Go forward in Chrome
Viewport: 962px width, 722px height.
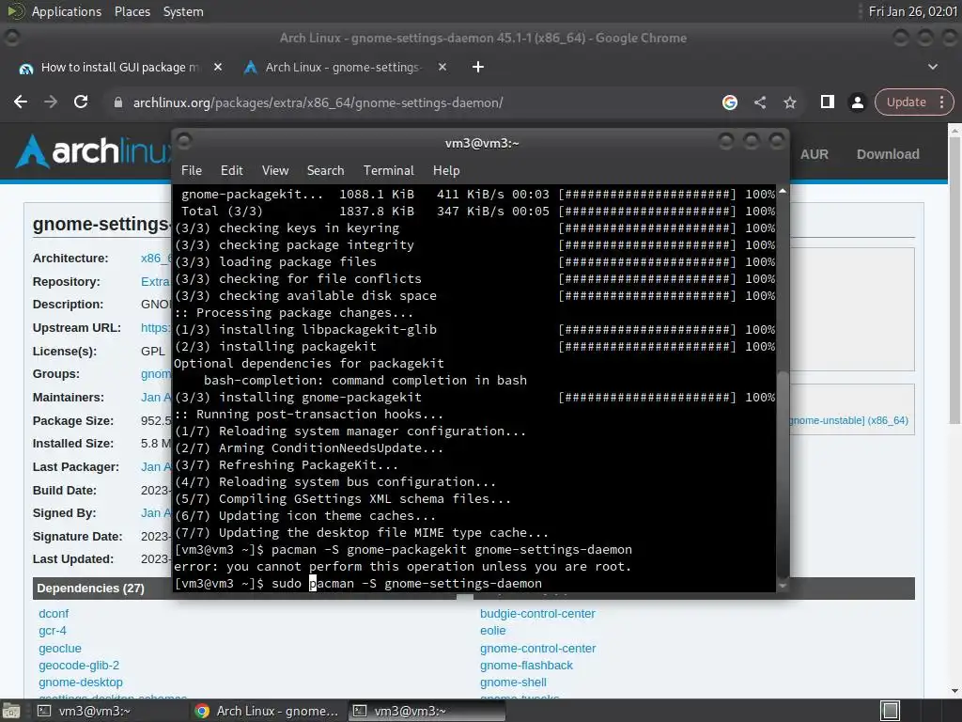click(51, 102)
